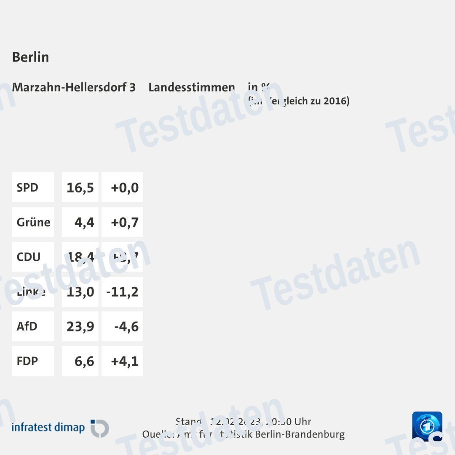The image size is (455, 455).
Task: Click the Grüne change value +0,7
Action: pyautogui.click(x=122, y=222)
